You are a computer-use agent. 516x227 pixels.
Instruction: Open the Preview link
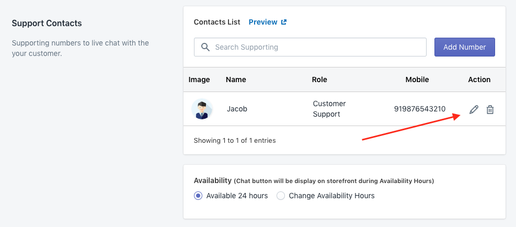pyautogui.click(x=263, y=22)
